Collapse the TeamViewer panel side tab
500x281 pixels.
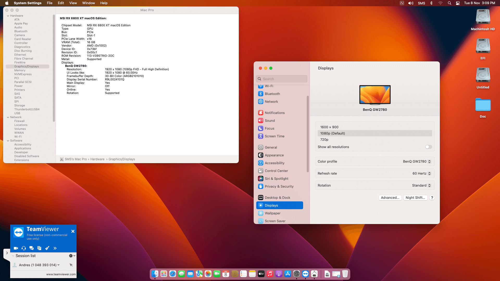click(7, 253)
